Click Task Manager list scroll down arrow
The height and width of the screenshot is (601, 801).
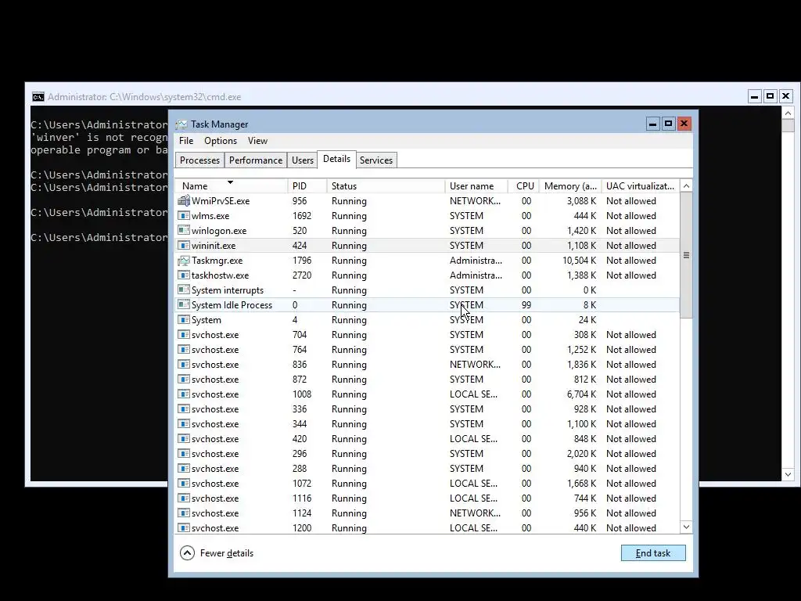point(687,527)
